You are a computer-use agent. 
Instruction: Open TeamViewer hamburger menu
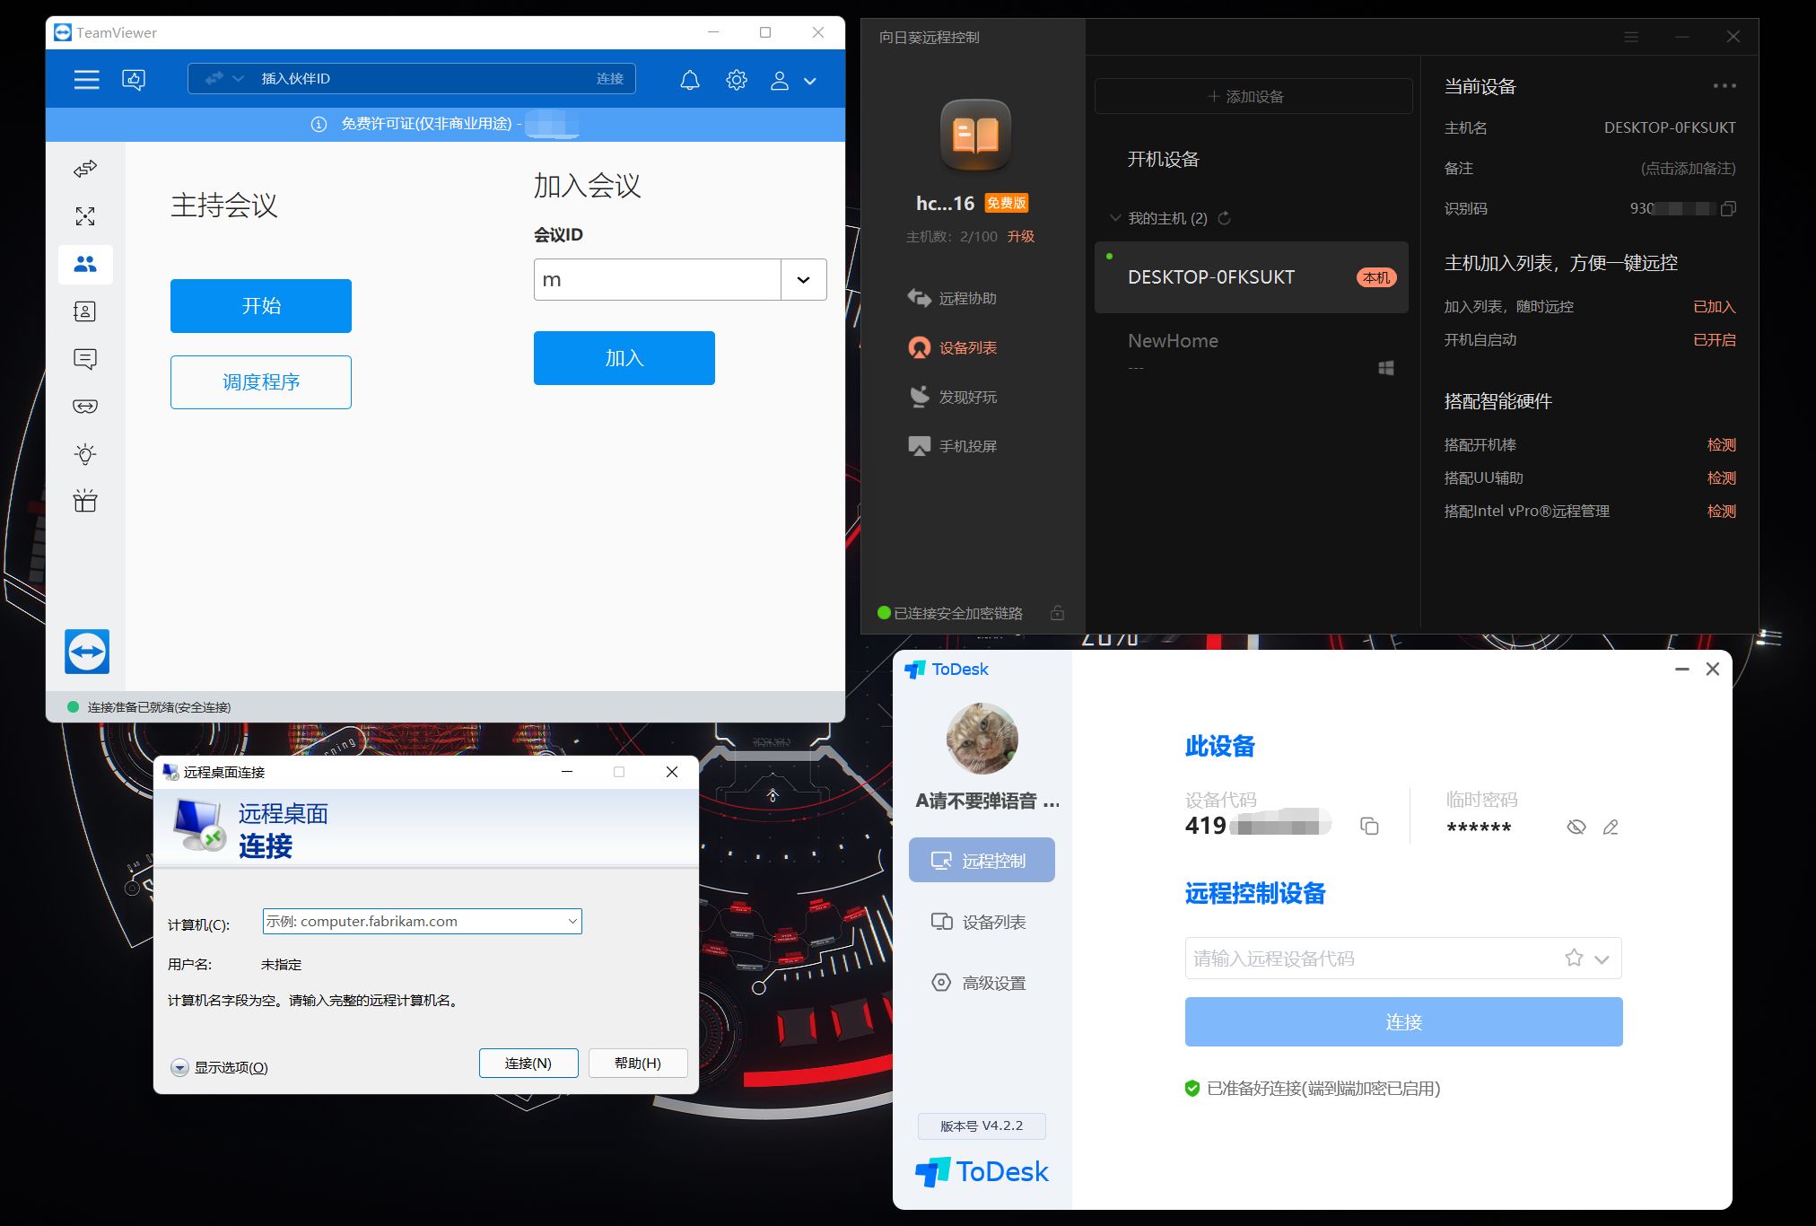click(86, 80)
